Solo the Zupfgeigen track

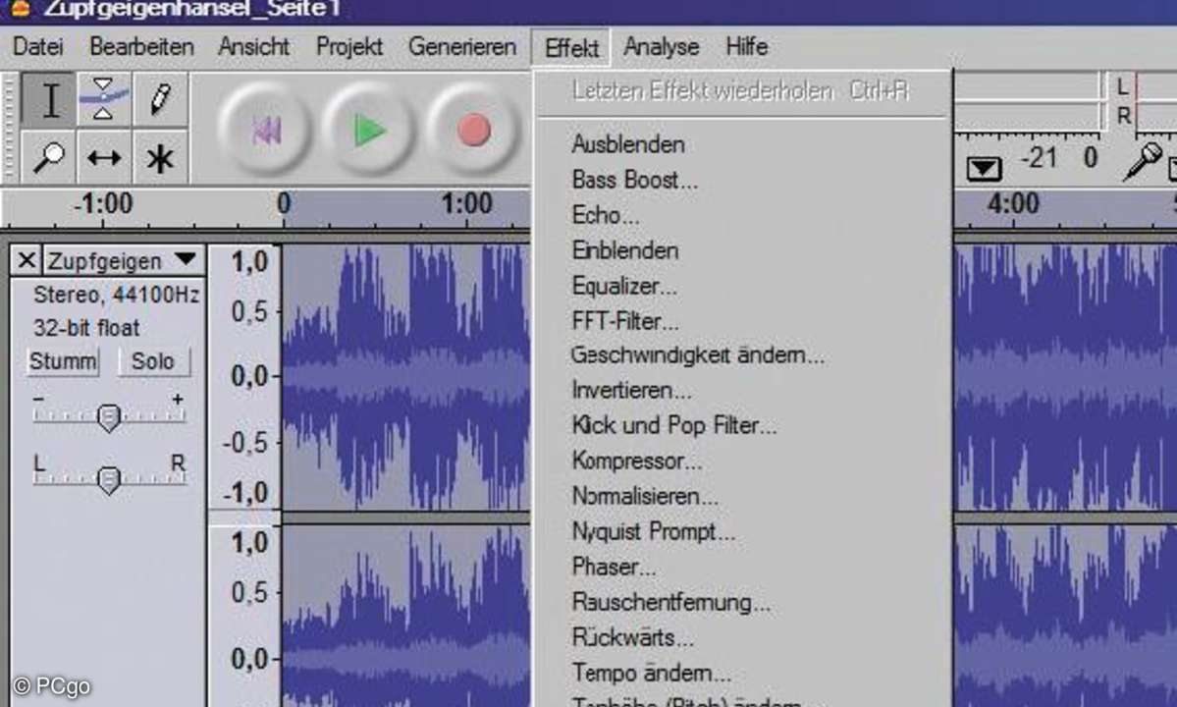tap(153, 361)
